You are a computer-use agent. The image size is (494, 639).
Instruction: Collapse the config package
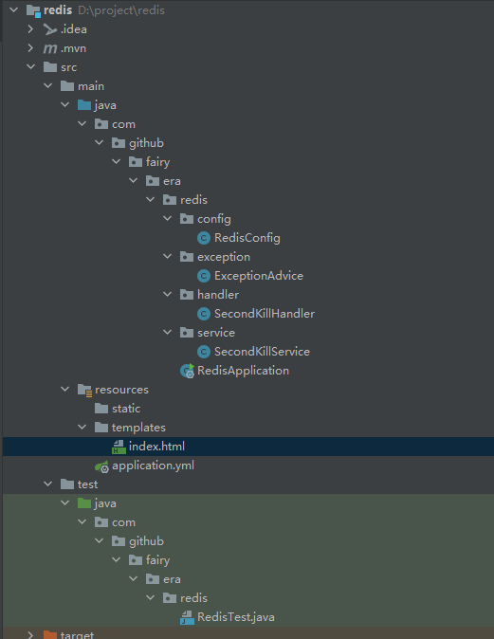(168, 218)
